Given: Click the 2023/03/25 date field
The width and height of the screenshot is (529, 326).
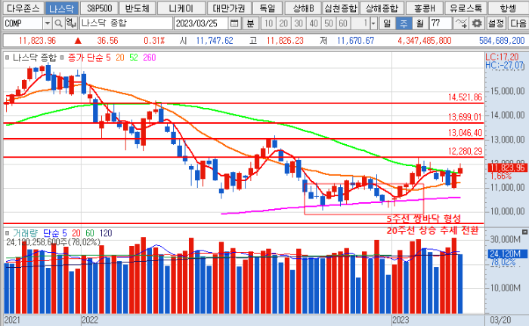Looking at the screenshot, I should (202, 23).
